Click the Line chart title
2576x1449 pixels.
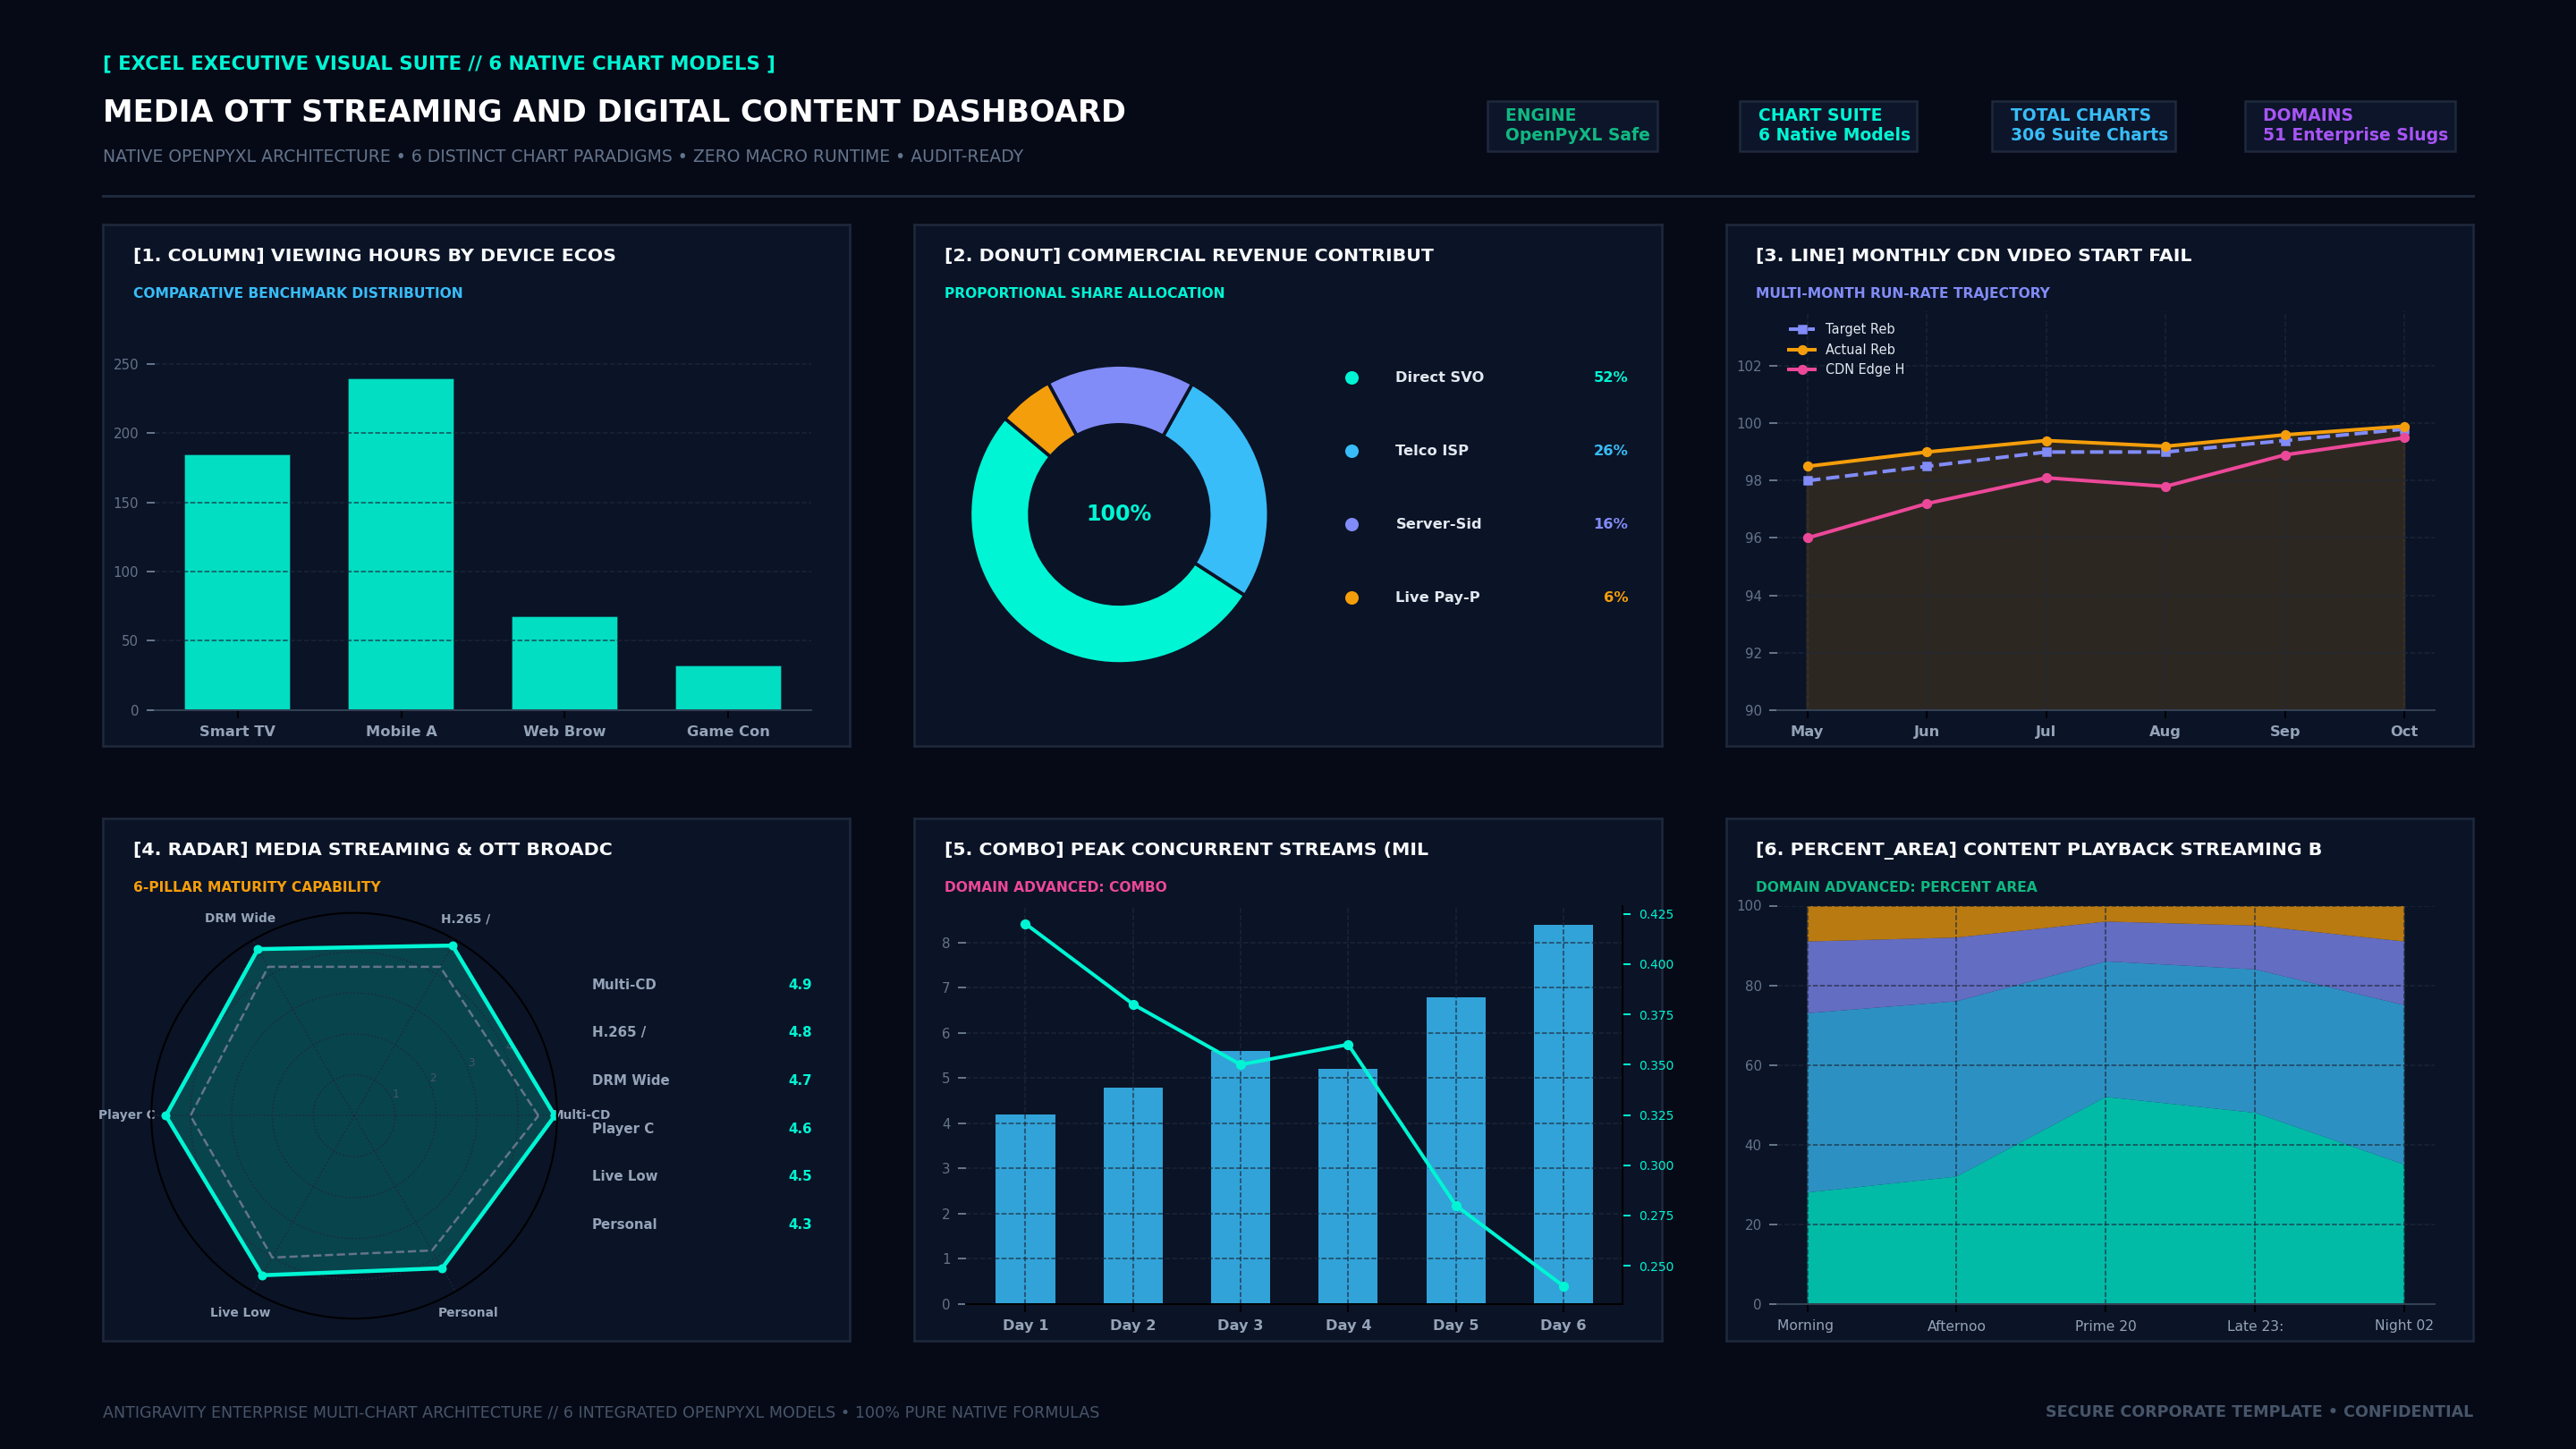click(1973, 255)
